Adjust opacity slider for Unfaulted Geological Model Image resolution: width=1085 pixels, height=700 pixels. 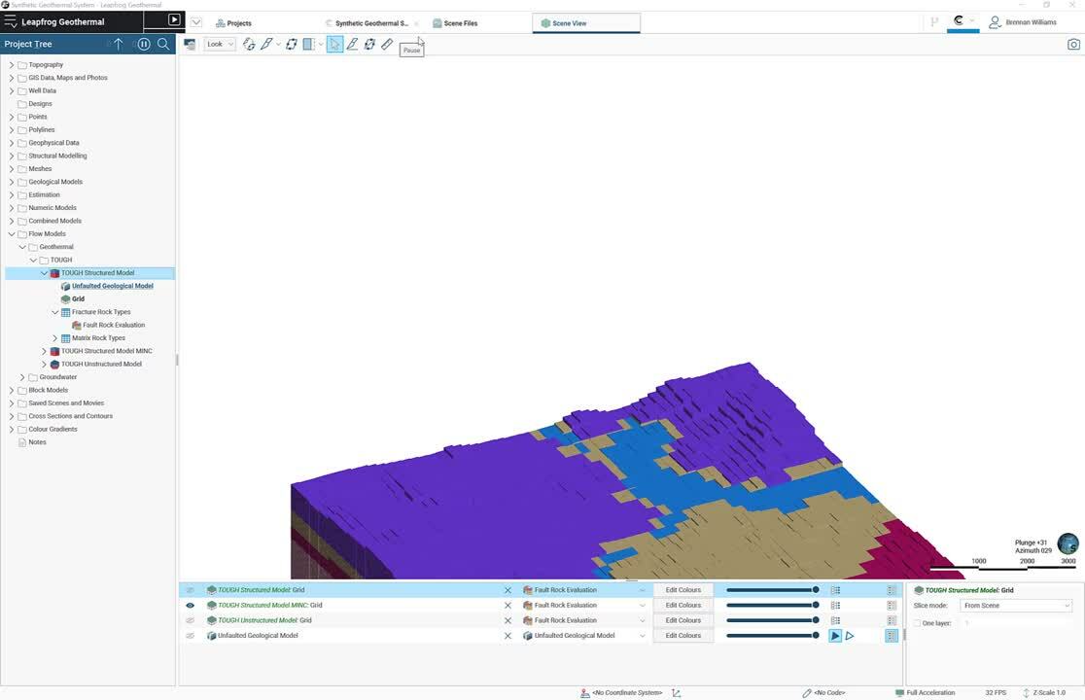coord(772,636)
